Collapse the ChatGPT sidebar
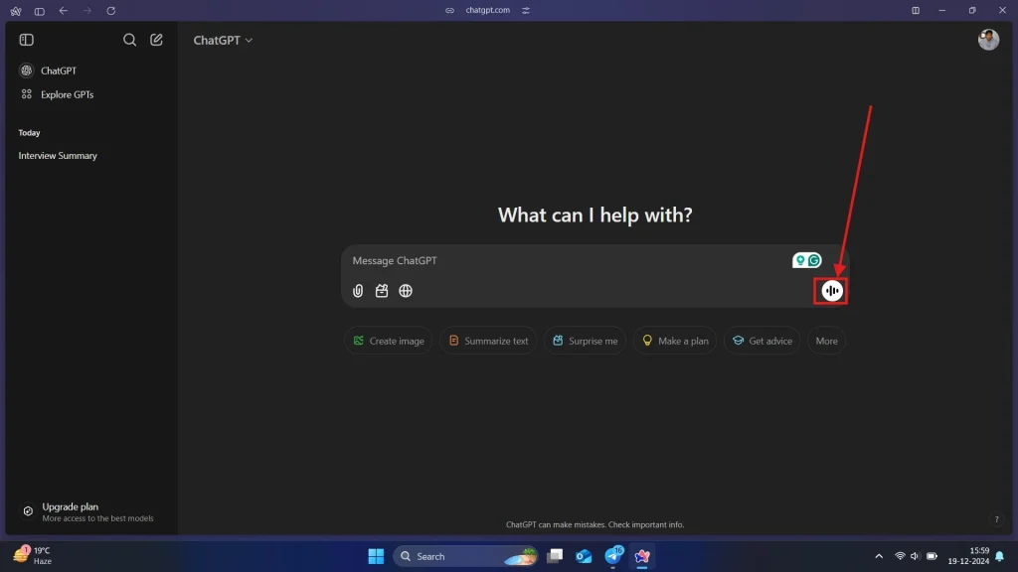The image size is (1018, 572). [x=27, y=40]
